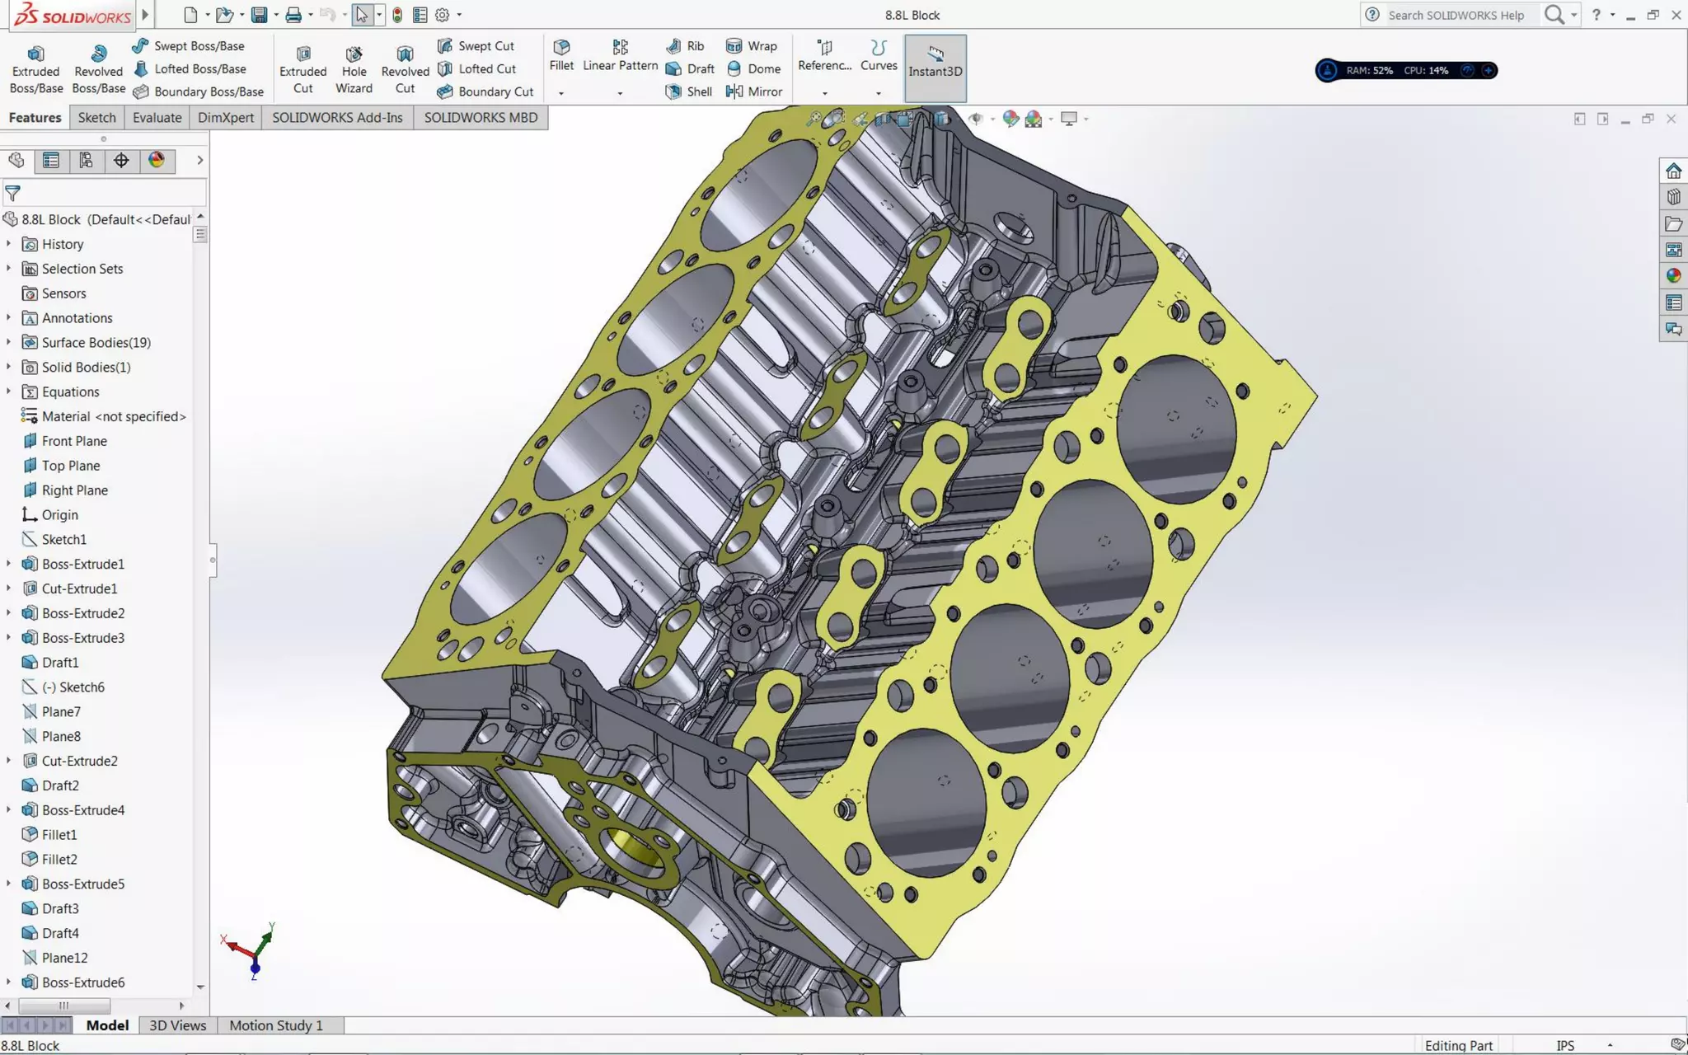This screenshot has height=1055, width=1688.
Task: Expand the Surface Bodies(19) folder
Action: click(9, 342)
